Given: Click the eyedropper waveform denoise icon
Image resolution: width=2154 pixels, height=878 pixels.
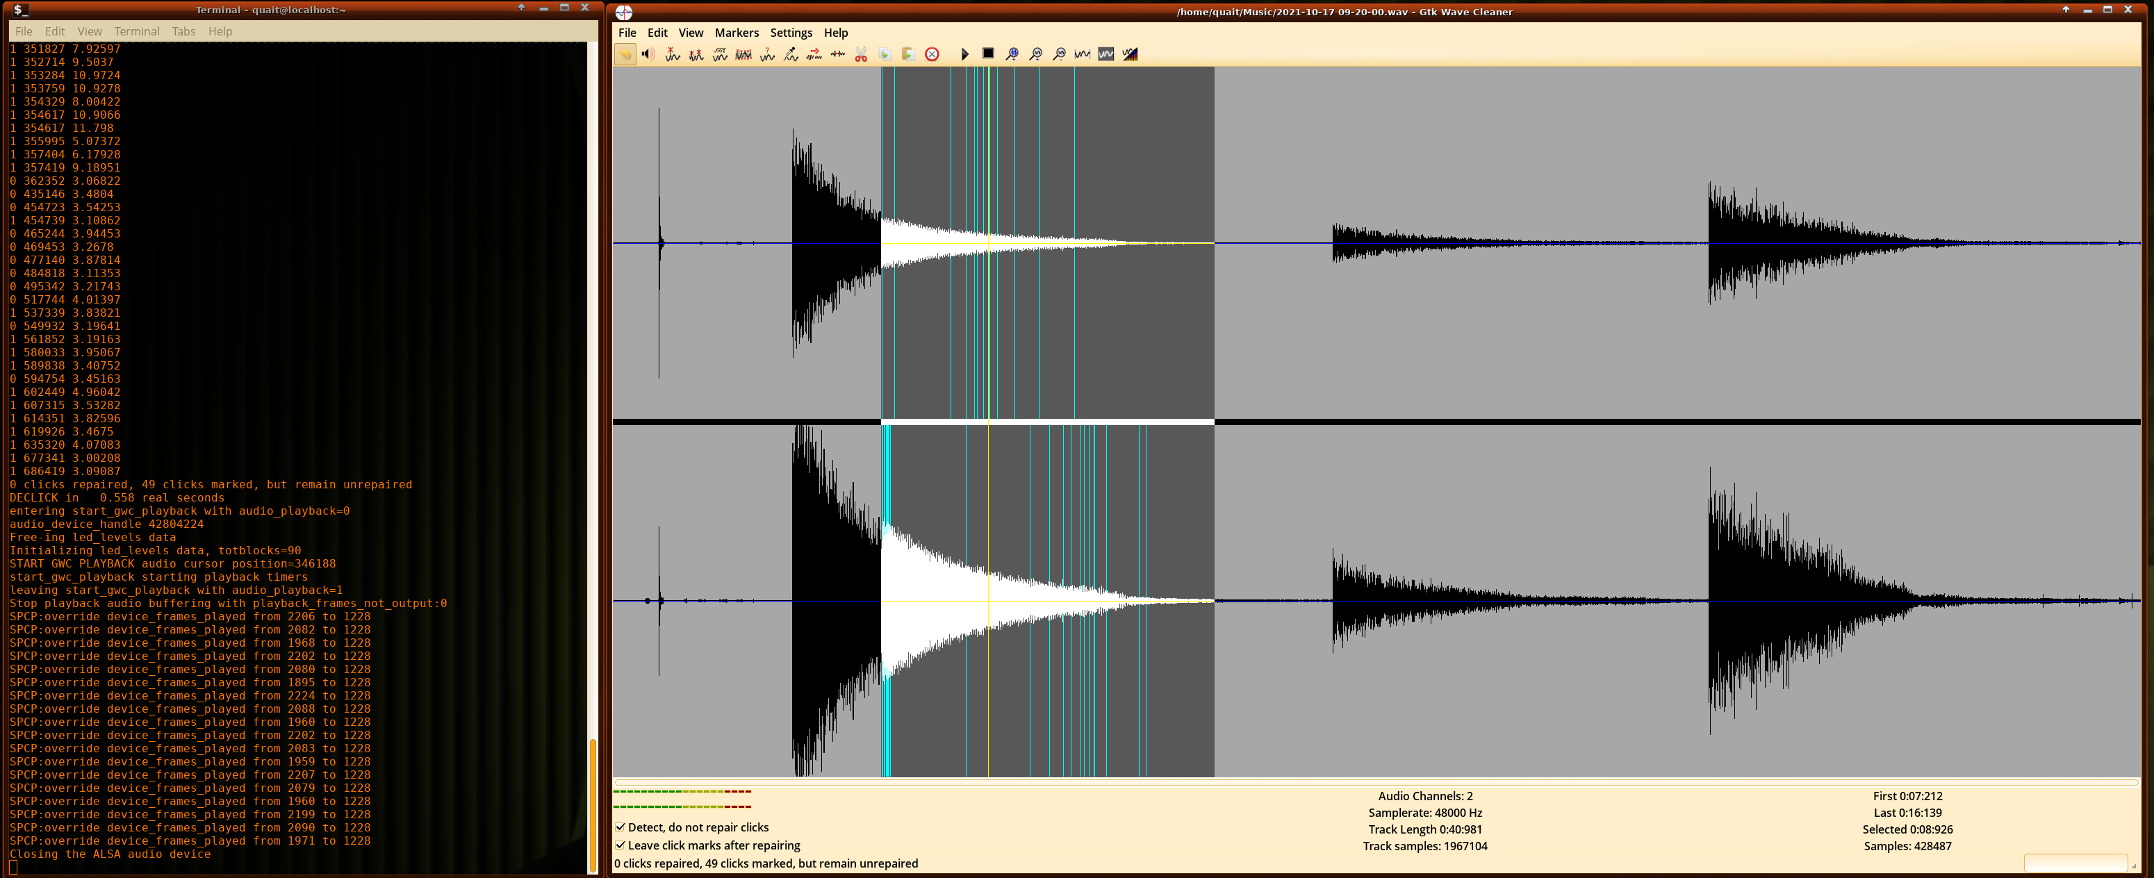Looking at the screenshot, I should coord(791,54).
